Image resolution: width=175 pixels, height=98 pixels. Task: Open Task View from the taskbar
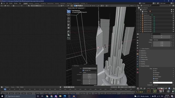(42, 96)
